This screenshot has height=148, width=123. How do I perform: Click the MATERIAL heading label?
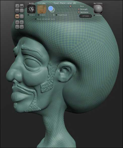(x=98, y=3)
